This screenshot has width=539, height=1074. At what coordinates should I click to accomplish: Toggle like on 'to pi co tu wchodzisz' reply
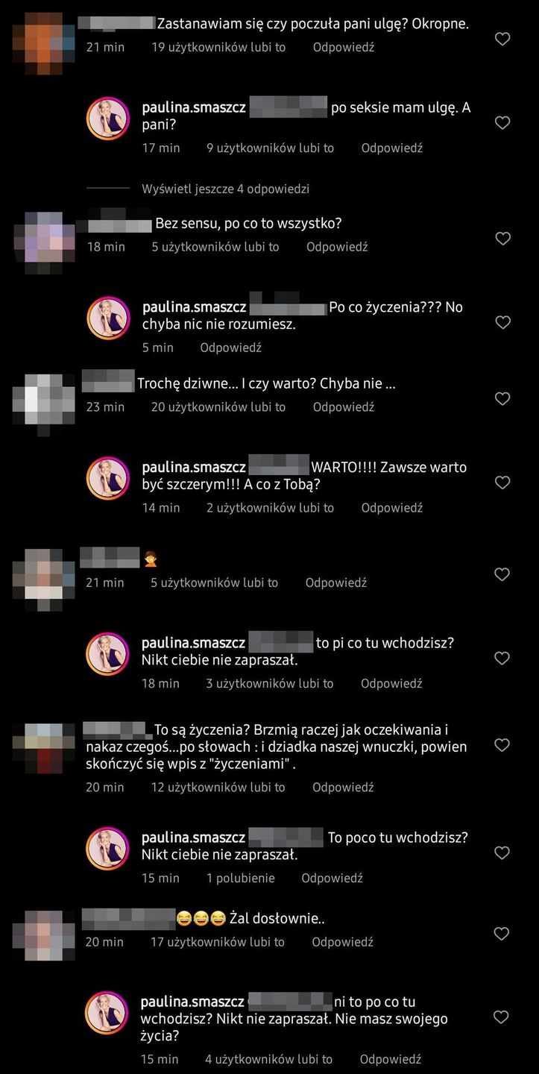tap(502, 658)
